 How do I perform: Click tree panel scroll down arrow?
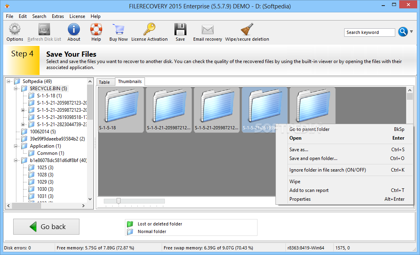coord(90,199)
